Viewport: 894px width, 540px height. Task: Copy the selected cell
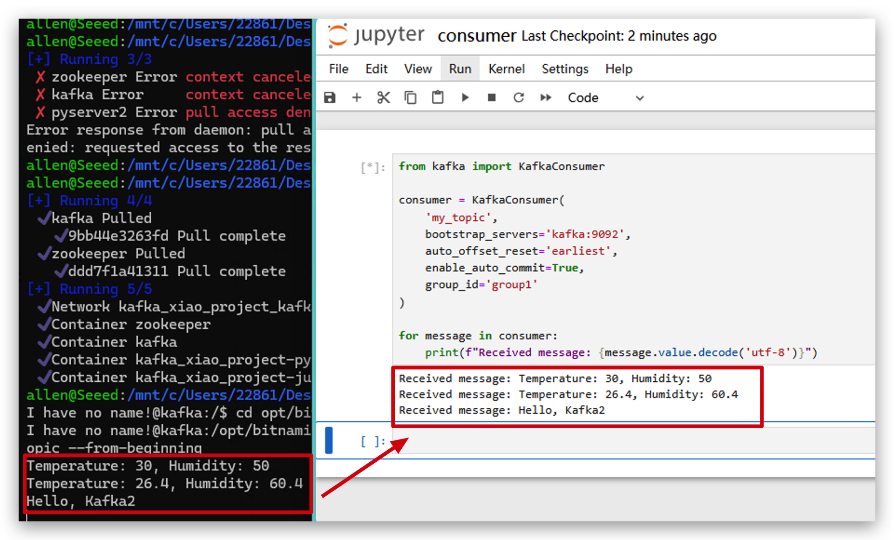coord(410,97)
